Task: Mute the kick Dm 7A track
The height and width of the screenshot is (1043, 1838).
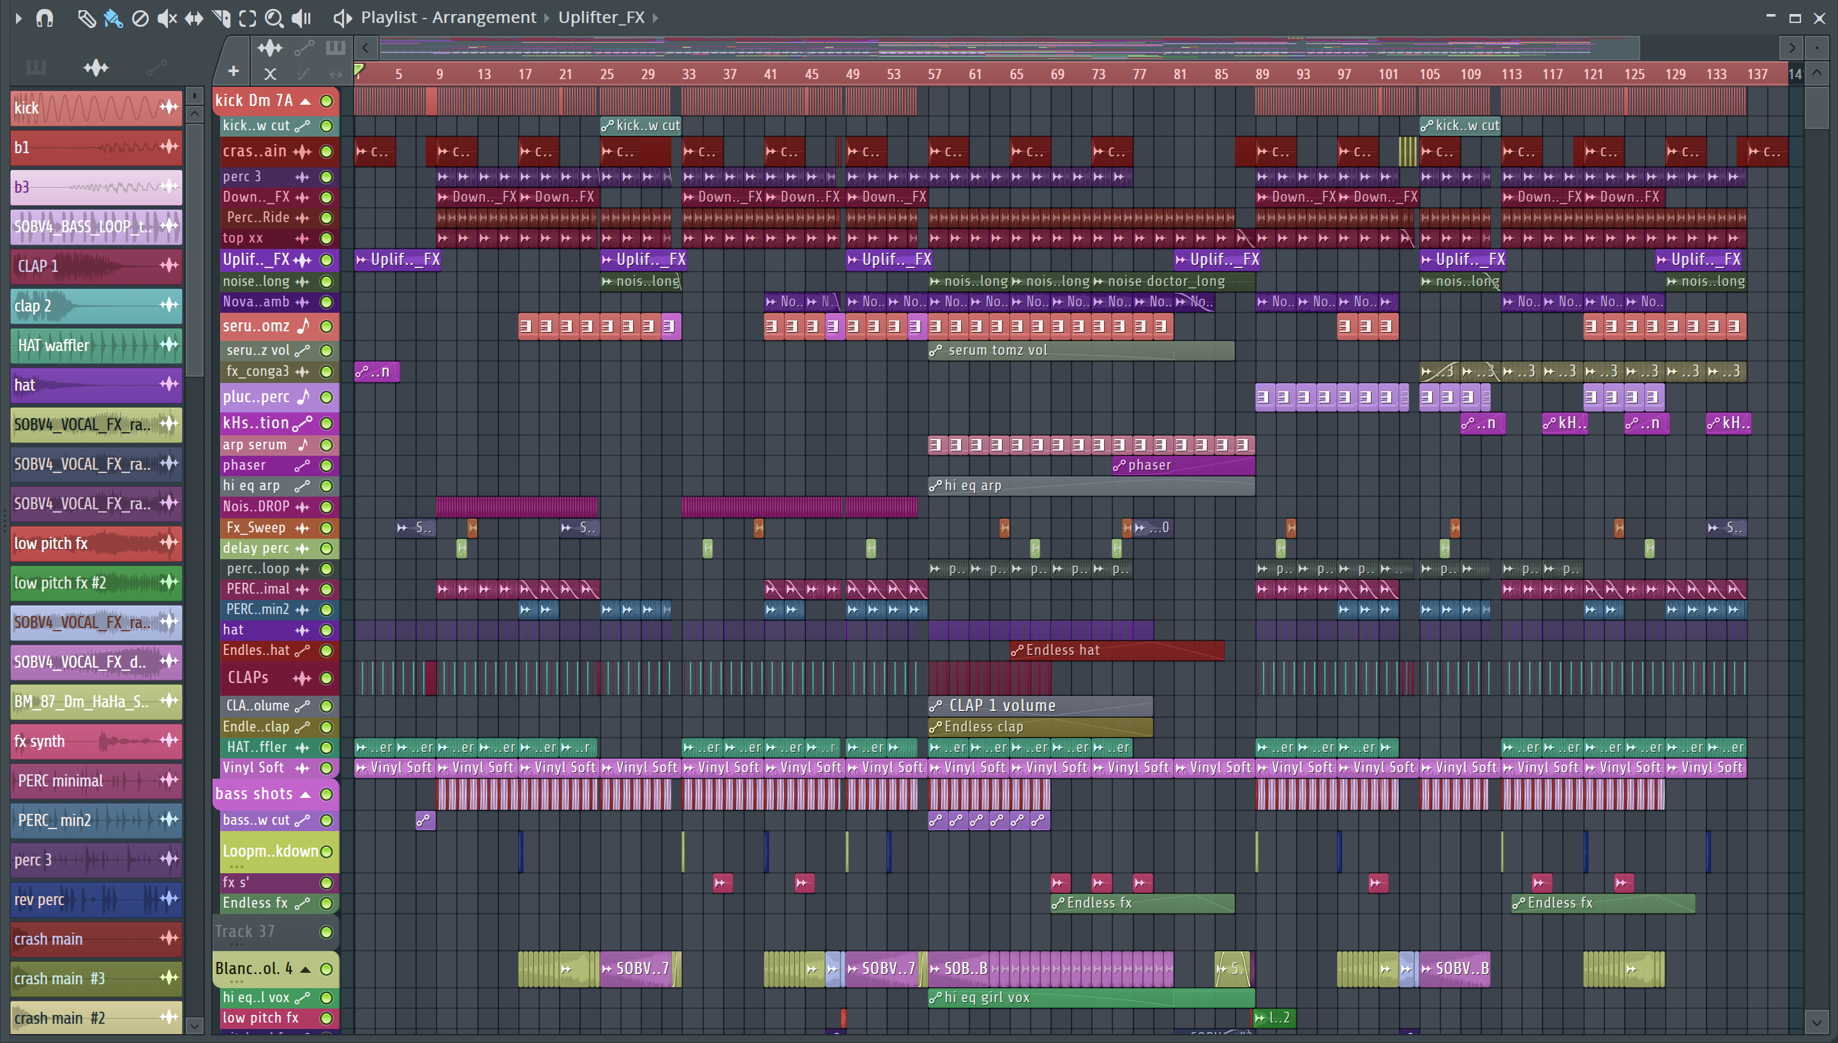Action: tap(327, 101)
